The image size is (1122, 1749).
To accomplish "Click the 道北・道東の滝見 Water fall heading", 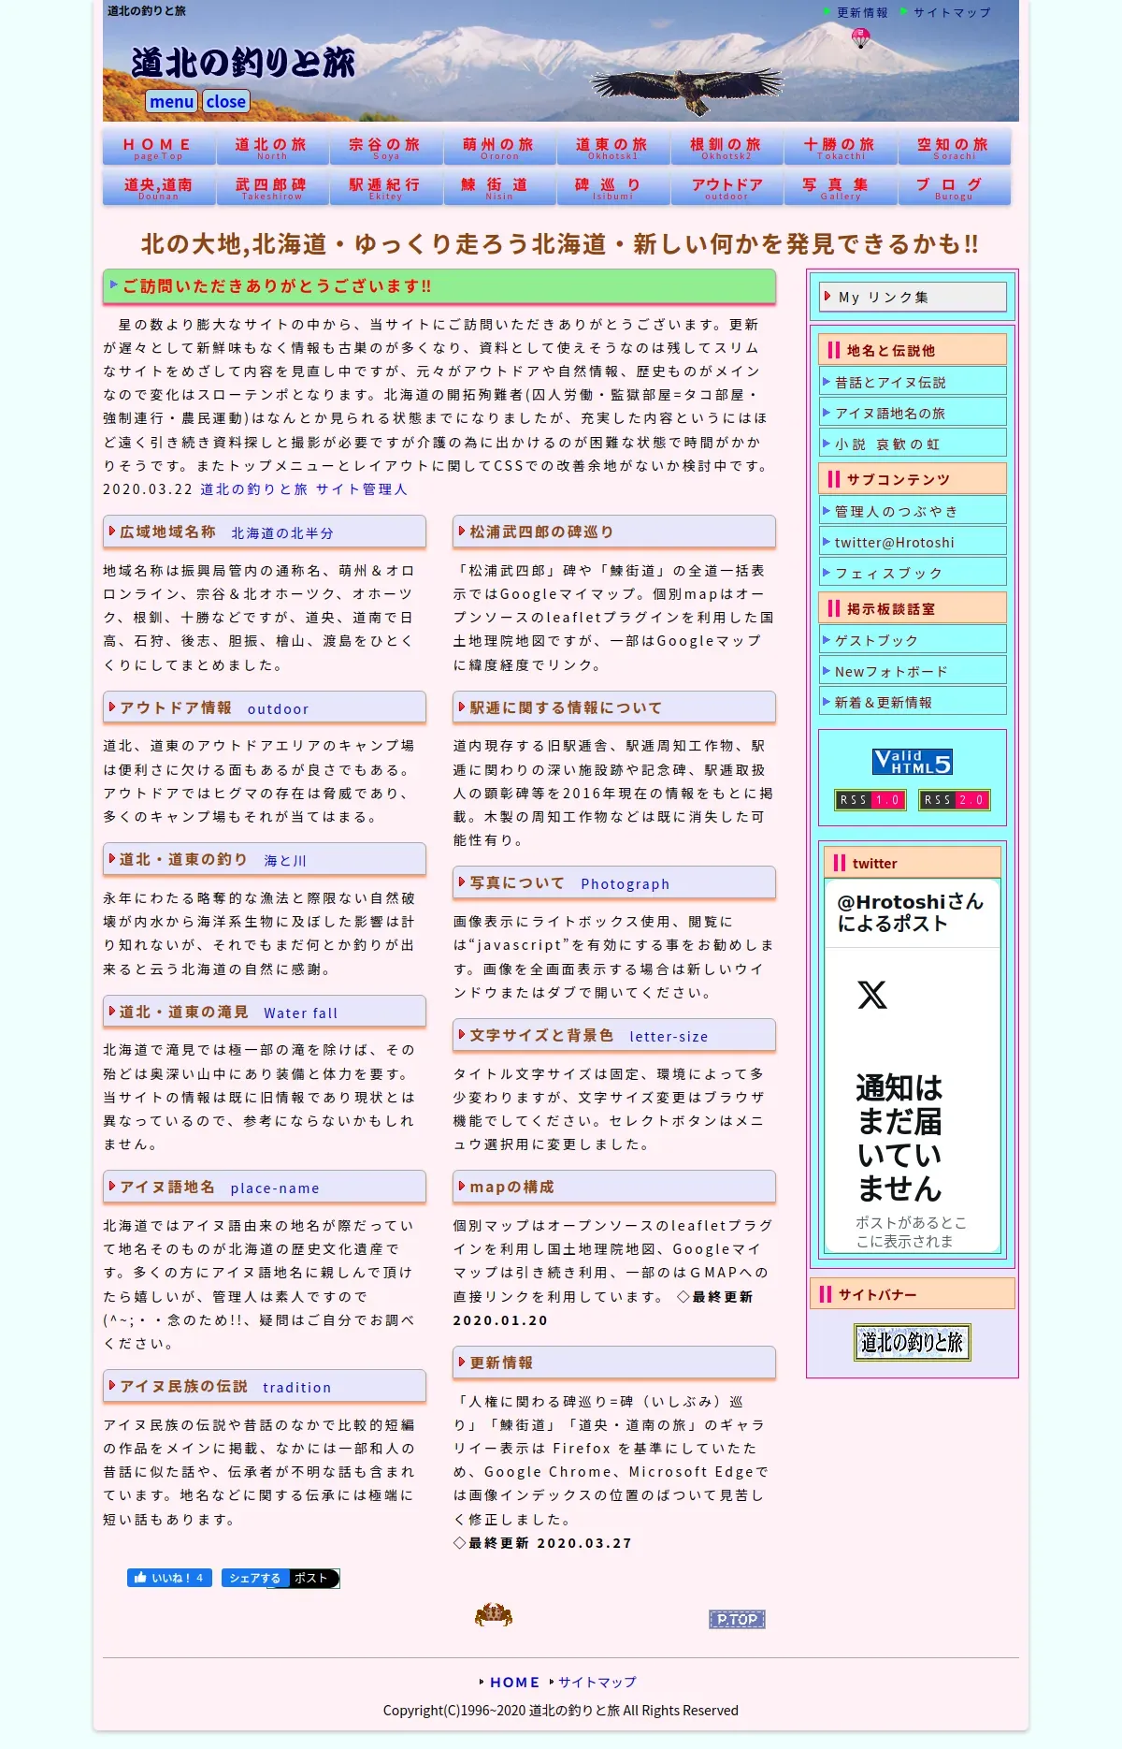I will point(265,1012).
